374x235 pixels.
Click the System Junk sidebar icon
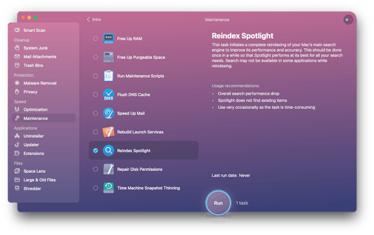(17, 48)
